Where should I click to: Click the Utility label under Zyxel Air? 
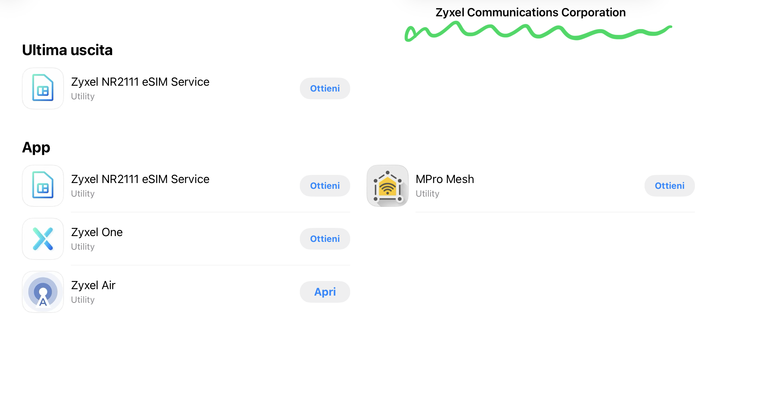coord(83,300)
